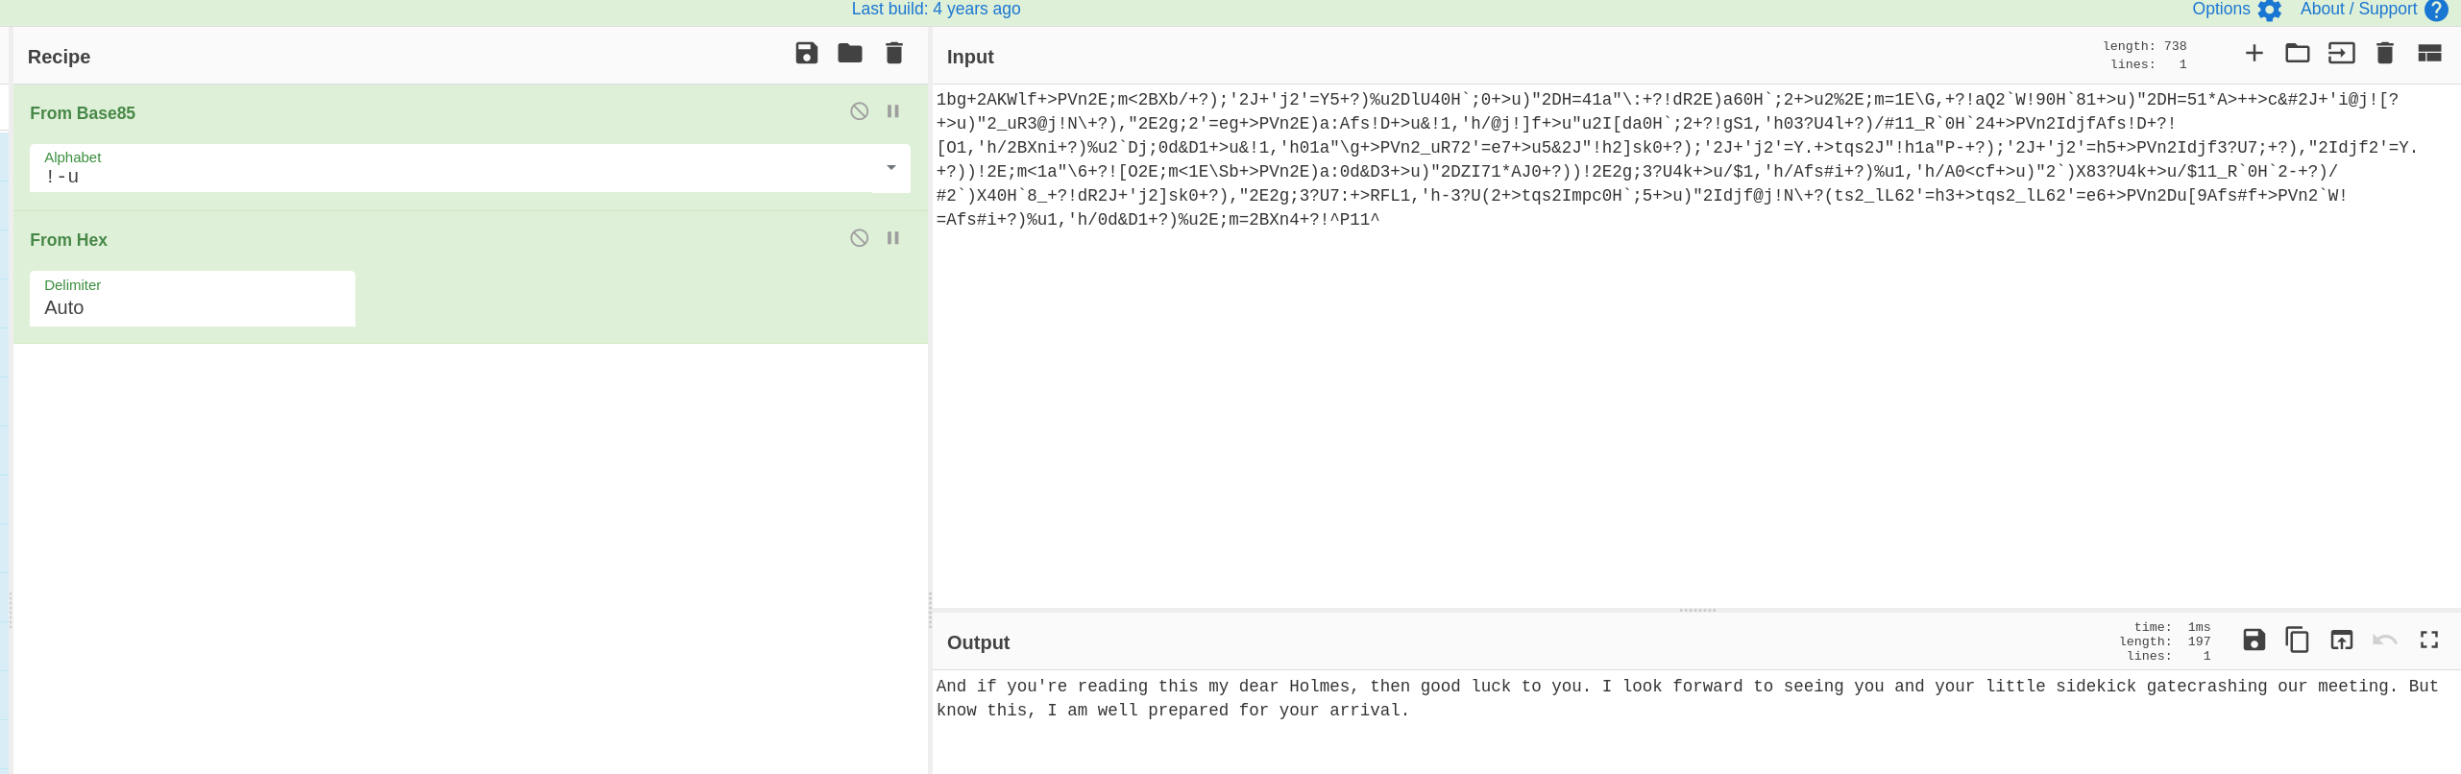The height and width of the screenshot is (774, 2461).
Task: Clear the recipe with the trash icon
Action: [894, 54]
